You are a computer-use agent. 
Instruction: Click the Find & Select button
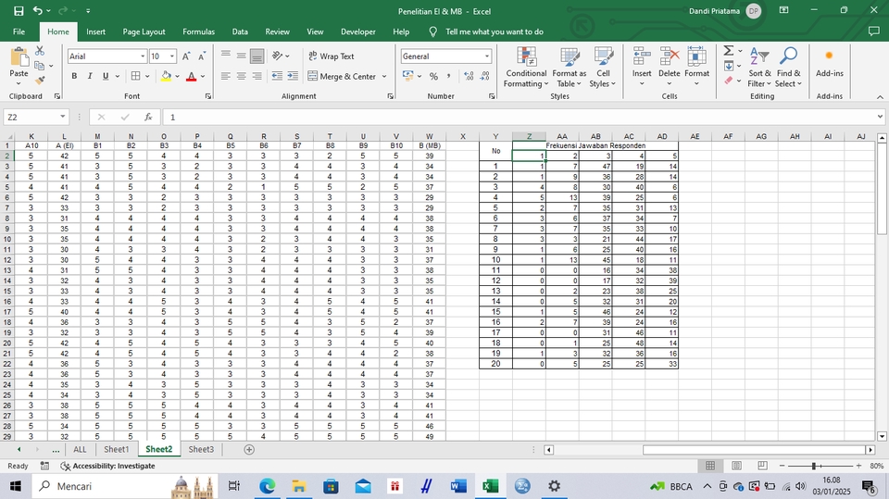789,68
